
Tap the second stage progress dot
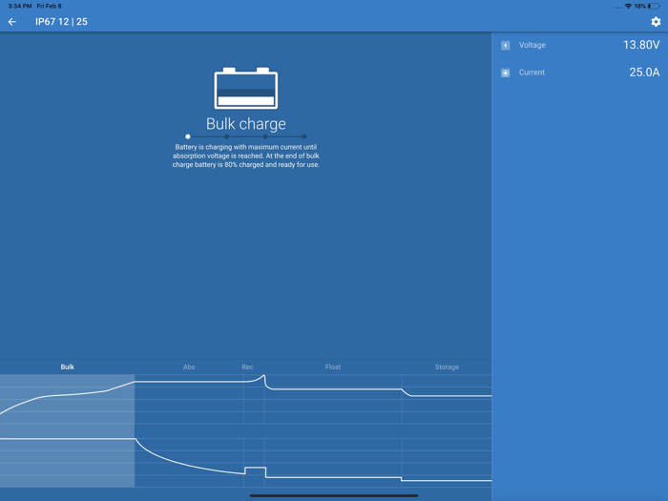click(227, 136)
